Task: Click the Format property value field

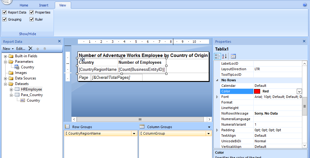Action: click(x=278, y=103)
